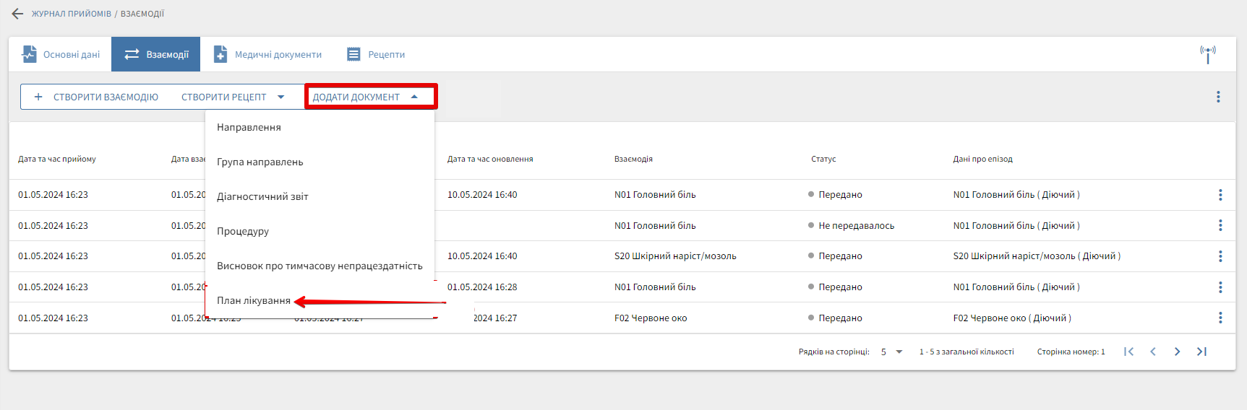
Task: Click the ЖУРНАЛ ПРИЙОМІВ breadcrumb link
Action: (x=72, y=14)
